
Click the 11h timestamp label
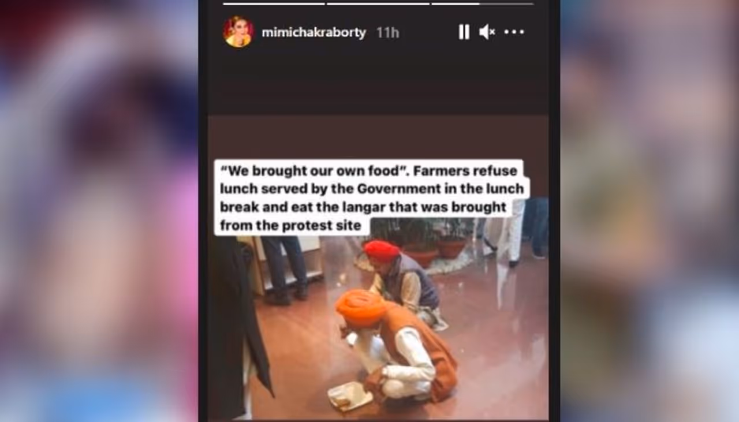(387, 33)
